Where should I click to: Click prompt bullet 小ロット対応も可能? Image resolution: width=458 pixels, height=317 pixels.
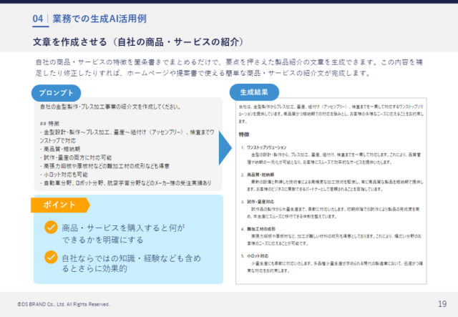pyautogui.click(x=64, y=175)
